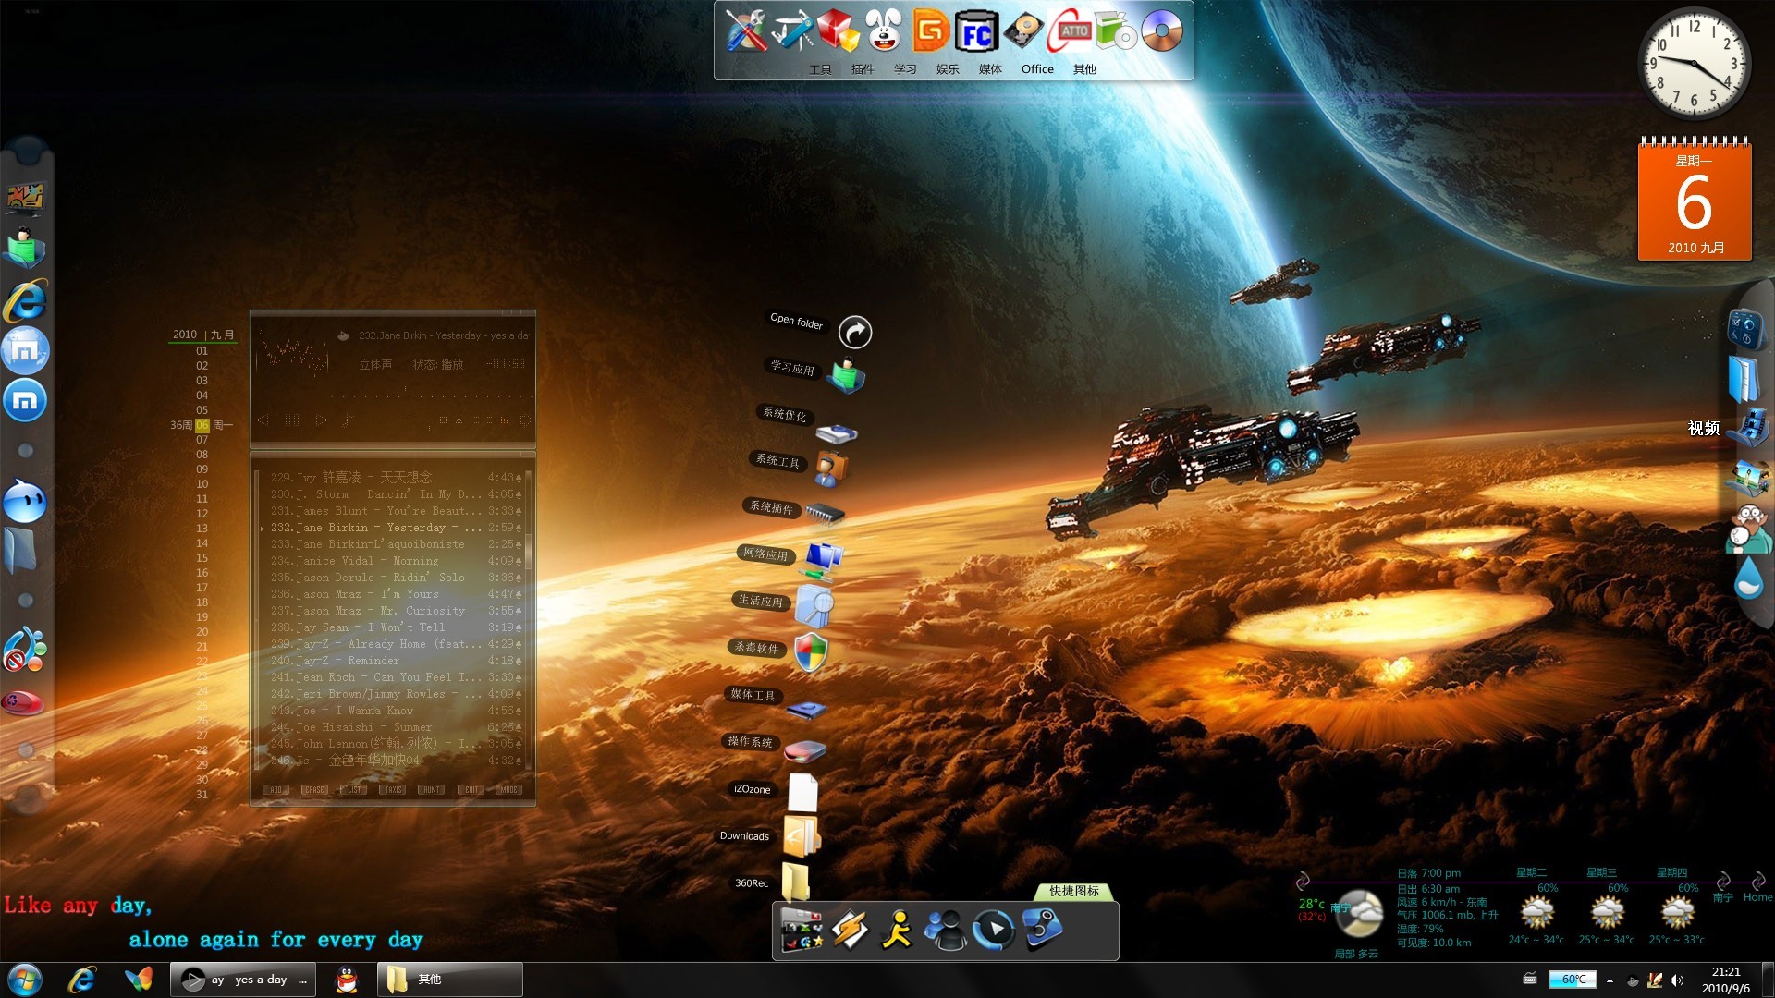1775x998 pixels.
Task: Launch Winamp lightning icon in bottom dock
Action: click(x=849, y=930)
